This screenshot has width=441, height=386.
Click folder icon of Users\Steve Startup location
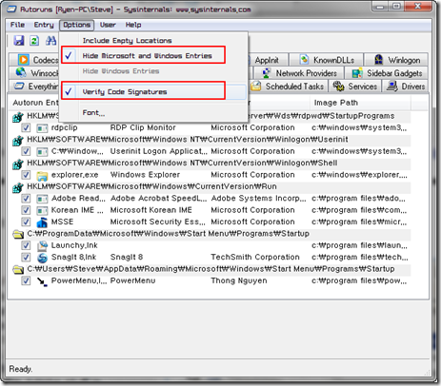[18, 269]
